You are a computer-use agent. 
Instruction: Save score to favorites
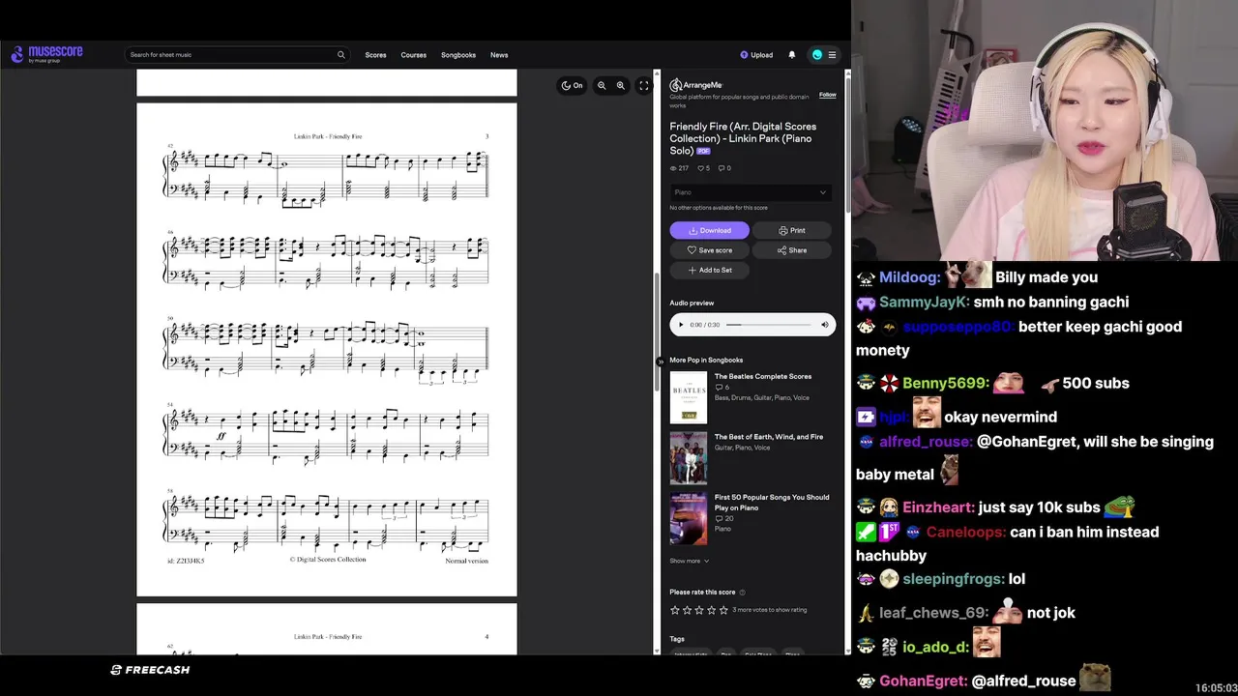point(709,250)
